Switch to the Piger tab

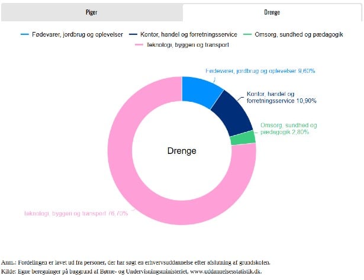click(91, 12)
